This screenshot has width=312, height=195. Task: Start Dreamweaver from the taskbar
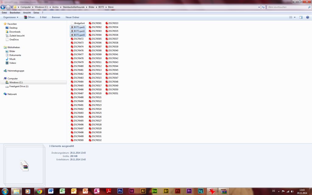point(154,191)
